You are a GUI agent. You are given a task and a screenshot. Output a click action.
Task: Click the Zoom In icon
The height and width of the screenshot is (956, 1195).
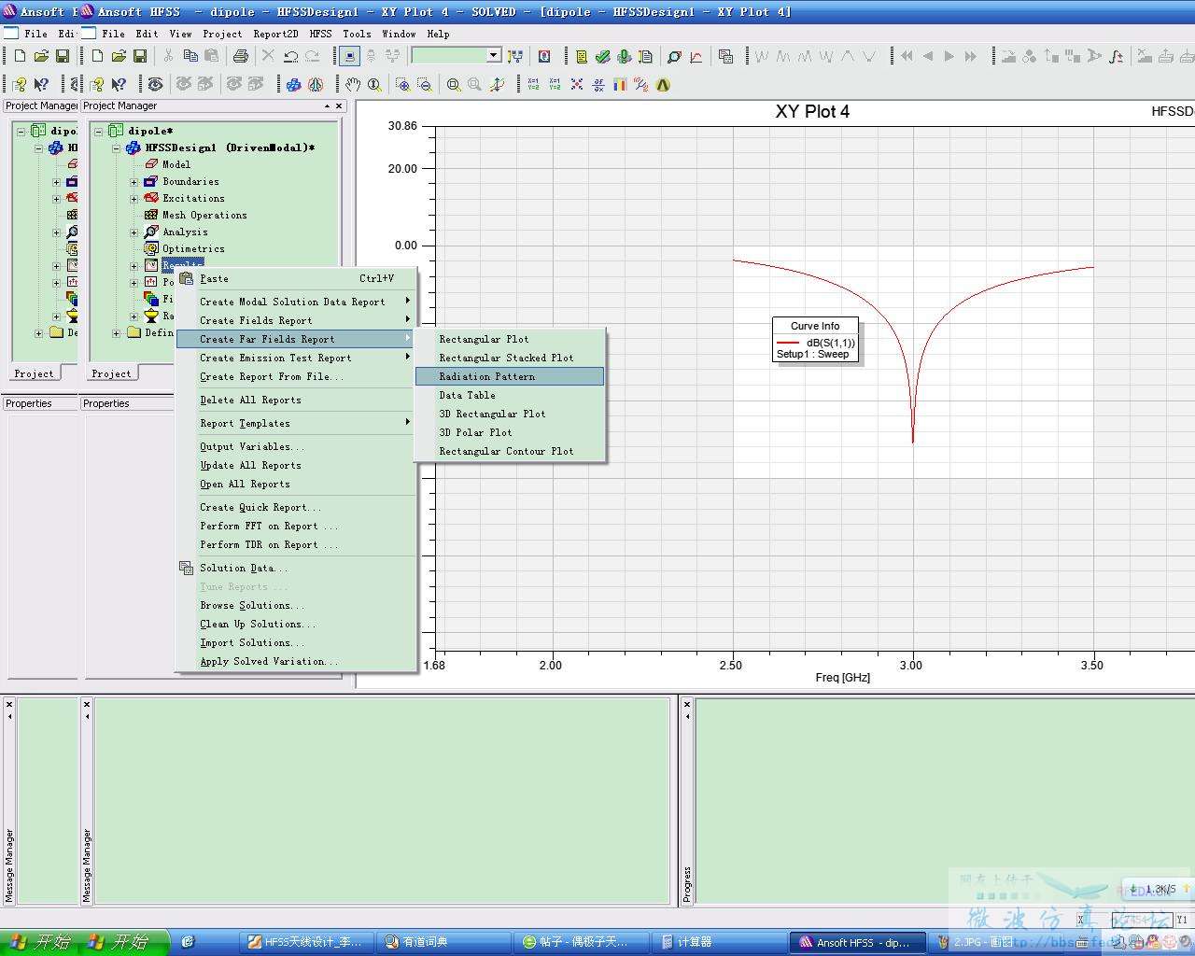pyautogui.click(x=403, y=85)
